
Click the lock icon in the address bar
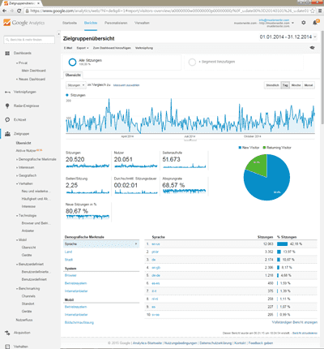point(27,11)
